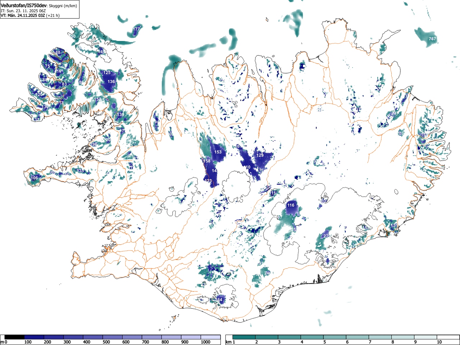Viewport: 460px width, 345px height.
Task: Click the IT: Sun. 23. 11. 2025 06Z line
Action: (23, 11)
